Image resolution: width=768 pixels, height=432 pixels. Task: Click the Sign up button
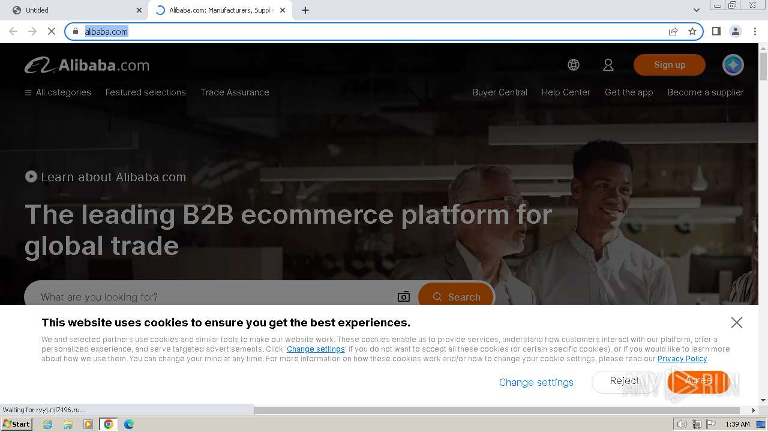(x=670, y=65)
